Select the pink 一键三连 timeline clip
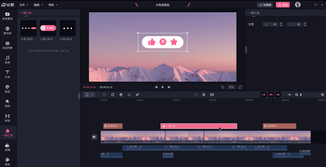Image resolution: width=326 pixels, height=167 pixels. click(x=199, y=126)
